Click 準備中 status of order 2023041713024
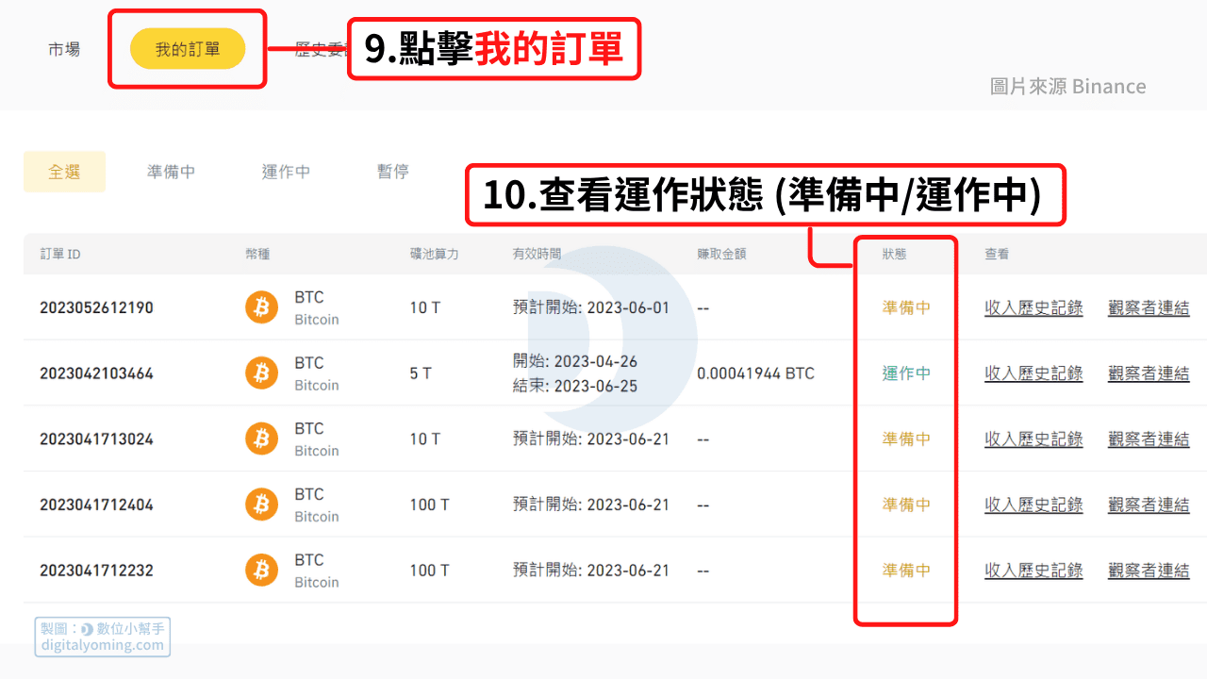1207x679 pixels. click(906, 439)
